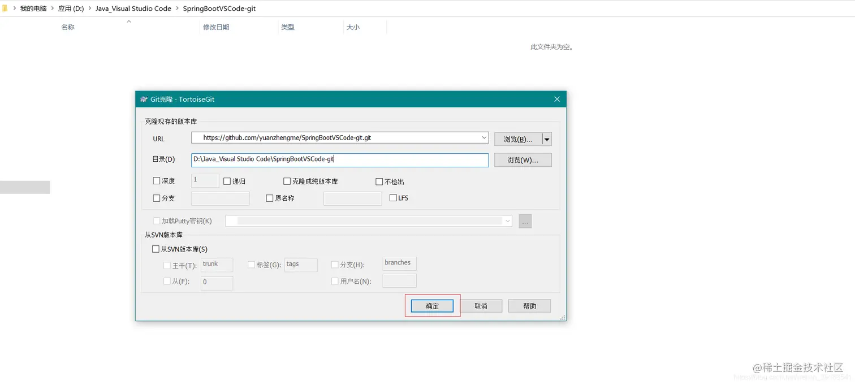Toggle the LFS checkbox

pos(394,198)
